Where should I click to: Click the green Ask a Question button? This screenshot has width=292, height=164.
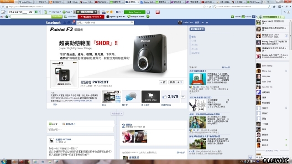[x=135, y=12]
